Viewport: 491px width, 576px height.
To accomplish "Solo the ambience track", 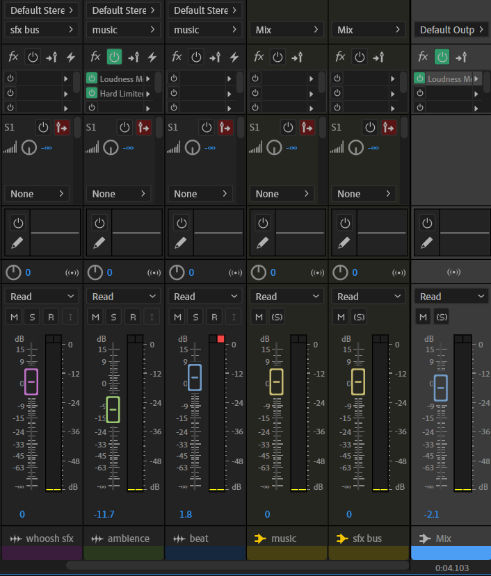I will pyautogui.click(x=114, y=317).
